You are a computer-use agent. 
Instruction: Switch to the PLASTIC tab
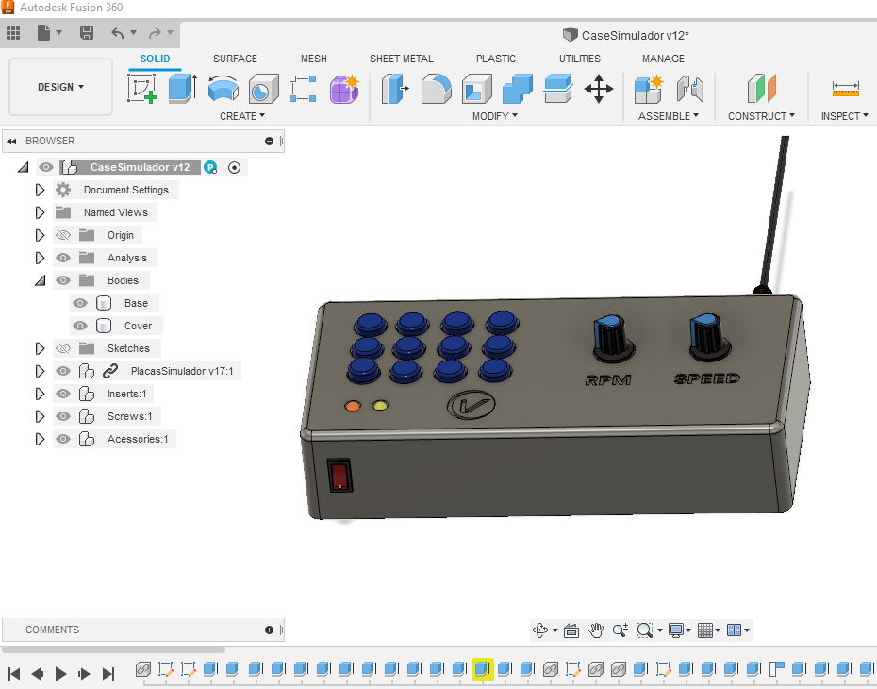[496, 59]
